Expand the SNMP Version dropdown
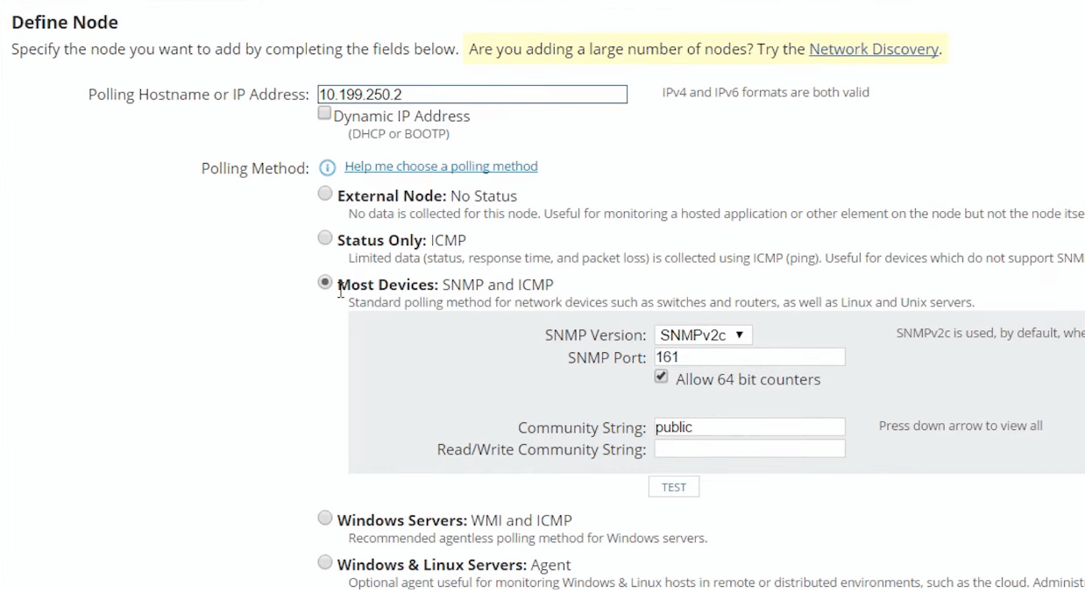This screenshot has width=1085, height=600. (703, 335)
